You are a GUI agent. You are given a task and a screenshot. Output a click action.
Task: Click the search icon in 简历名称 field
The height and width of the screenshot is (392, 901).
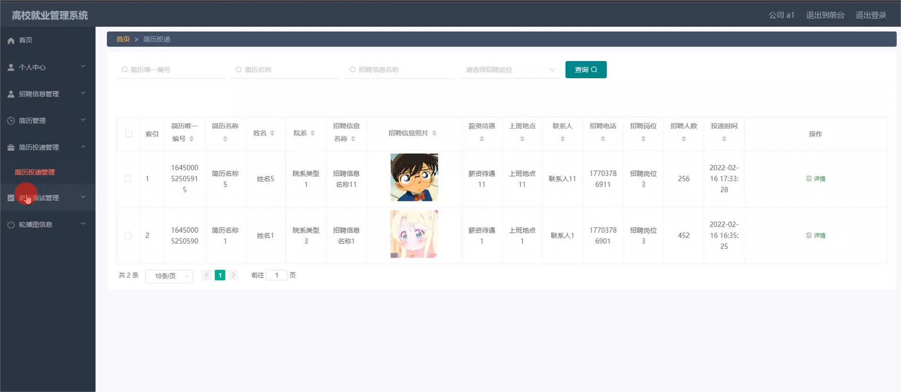(239, 70)
